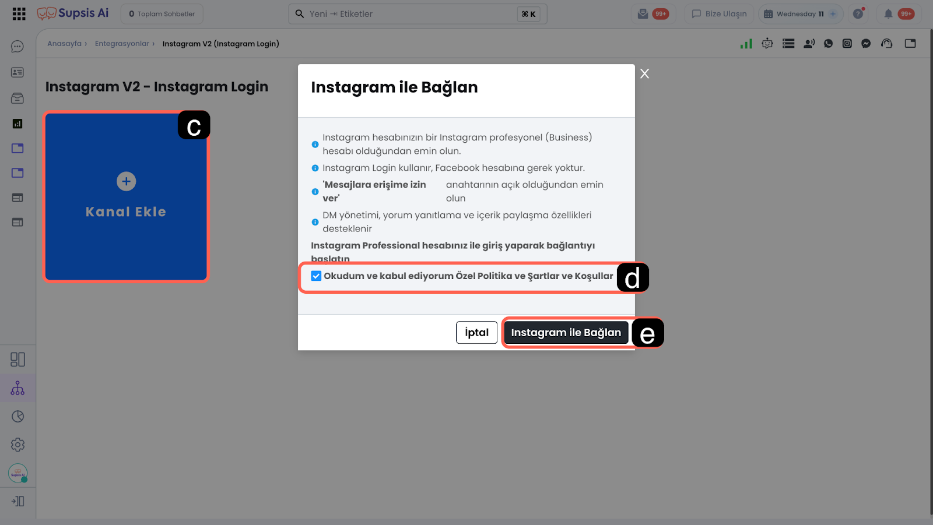The width and height of the screenshot is (933, 525).
Task: Open the Messenger channel icon in toolbar
Action: tap(866, 44)
